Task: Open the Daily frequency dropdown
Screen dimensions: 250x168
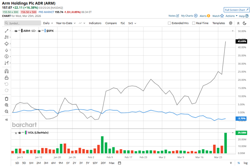Action: coord(48,23)
